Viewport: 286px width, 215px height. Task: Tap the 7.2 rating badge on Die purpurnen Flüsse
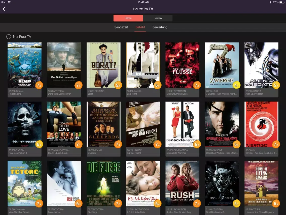[197, 85]
